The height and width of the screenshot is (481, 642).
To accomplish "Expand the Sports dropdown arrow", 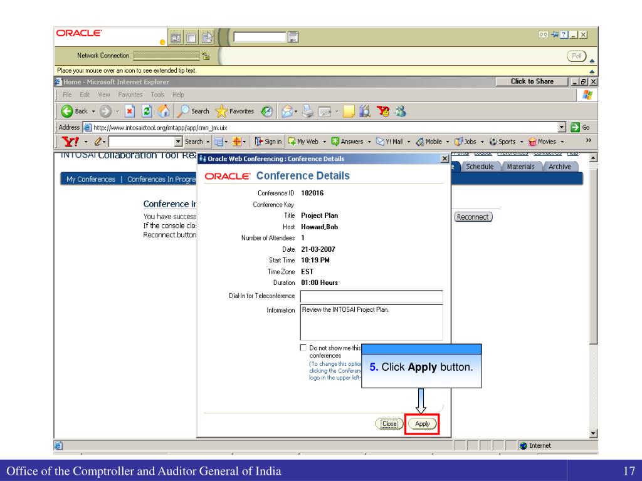I will (521, 142).
